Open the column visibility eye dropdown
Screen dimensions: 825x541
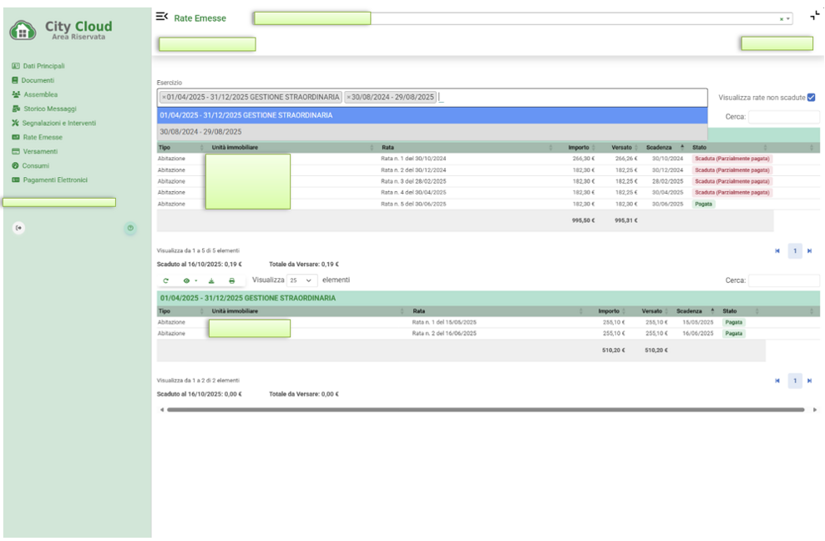click(x=189, y=281)
